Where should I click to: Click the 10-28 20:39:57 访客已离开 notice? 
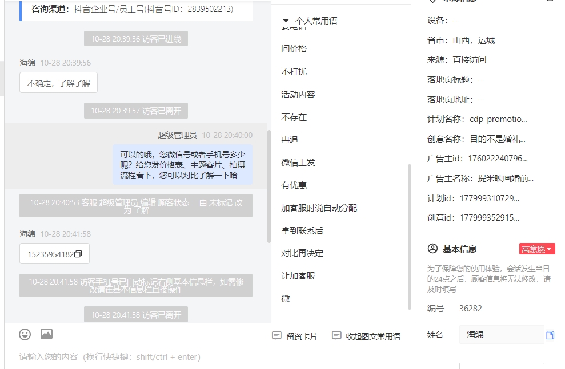pos(136,111)
